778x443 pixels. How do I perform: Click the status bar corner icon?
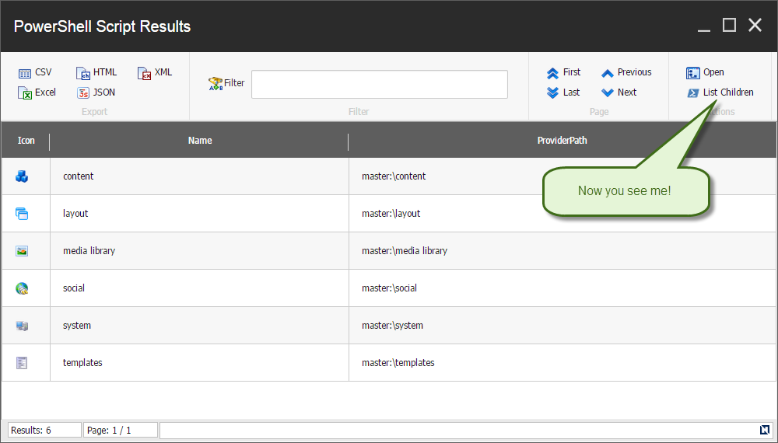pos(764,430)
